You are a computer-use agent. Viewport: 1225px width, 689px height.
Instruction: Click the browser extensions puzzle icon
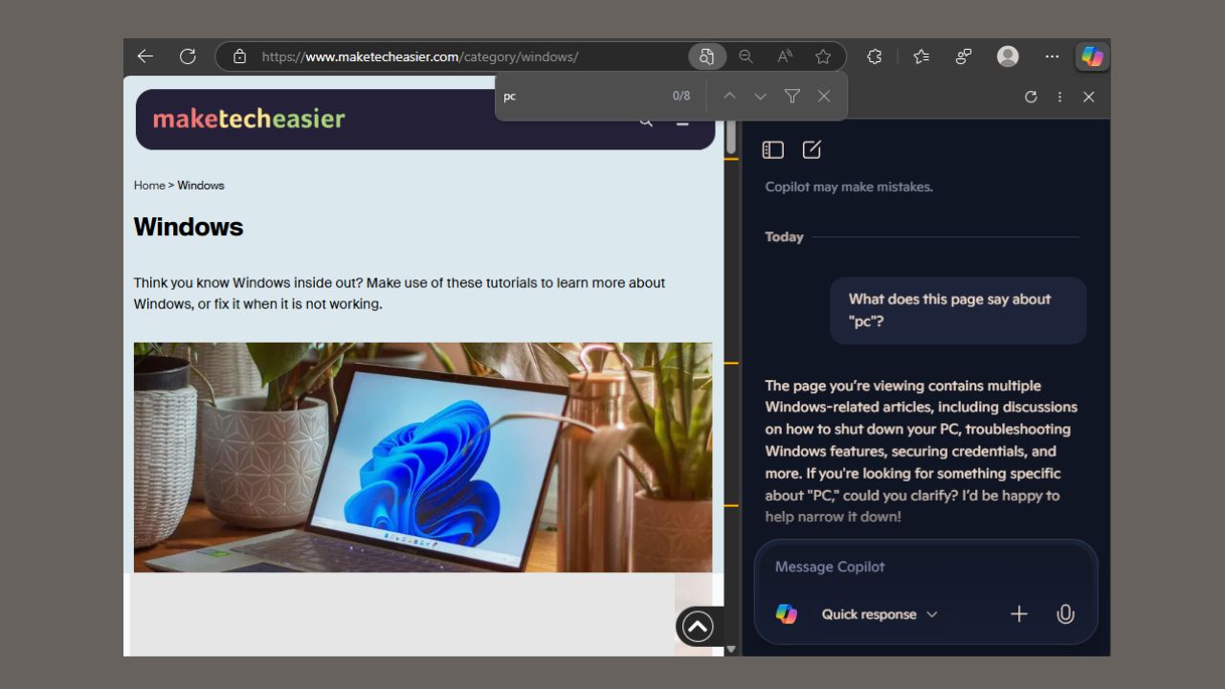tap(874, 56)
